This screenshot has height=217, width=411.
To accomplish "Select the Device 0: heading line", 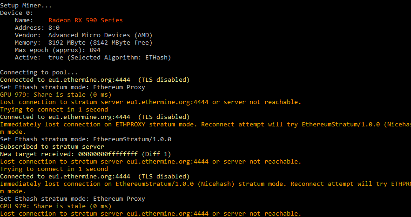I will tap(17, 13).
